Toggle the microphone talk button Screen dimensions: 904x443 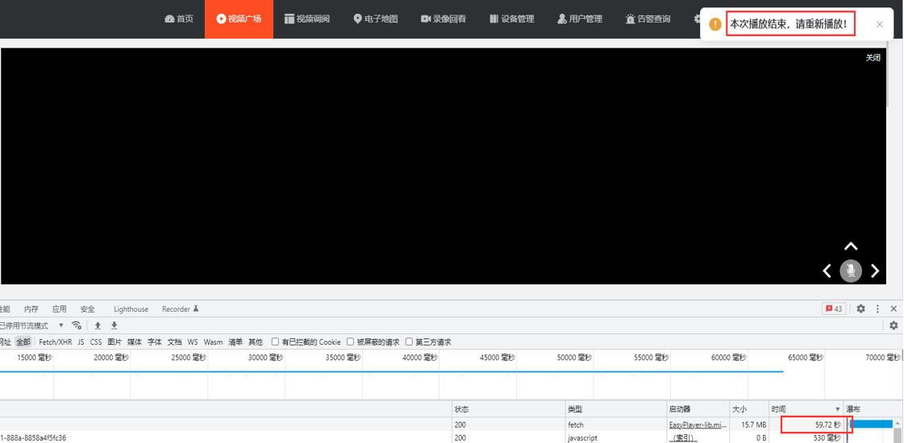pos(851,271)
